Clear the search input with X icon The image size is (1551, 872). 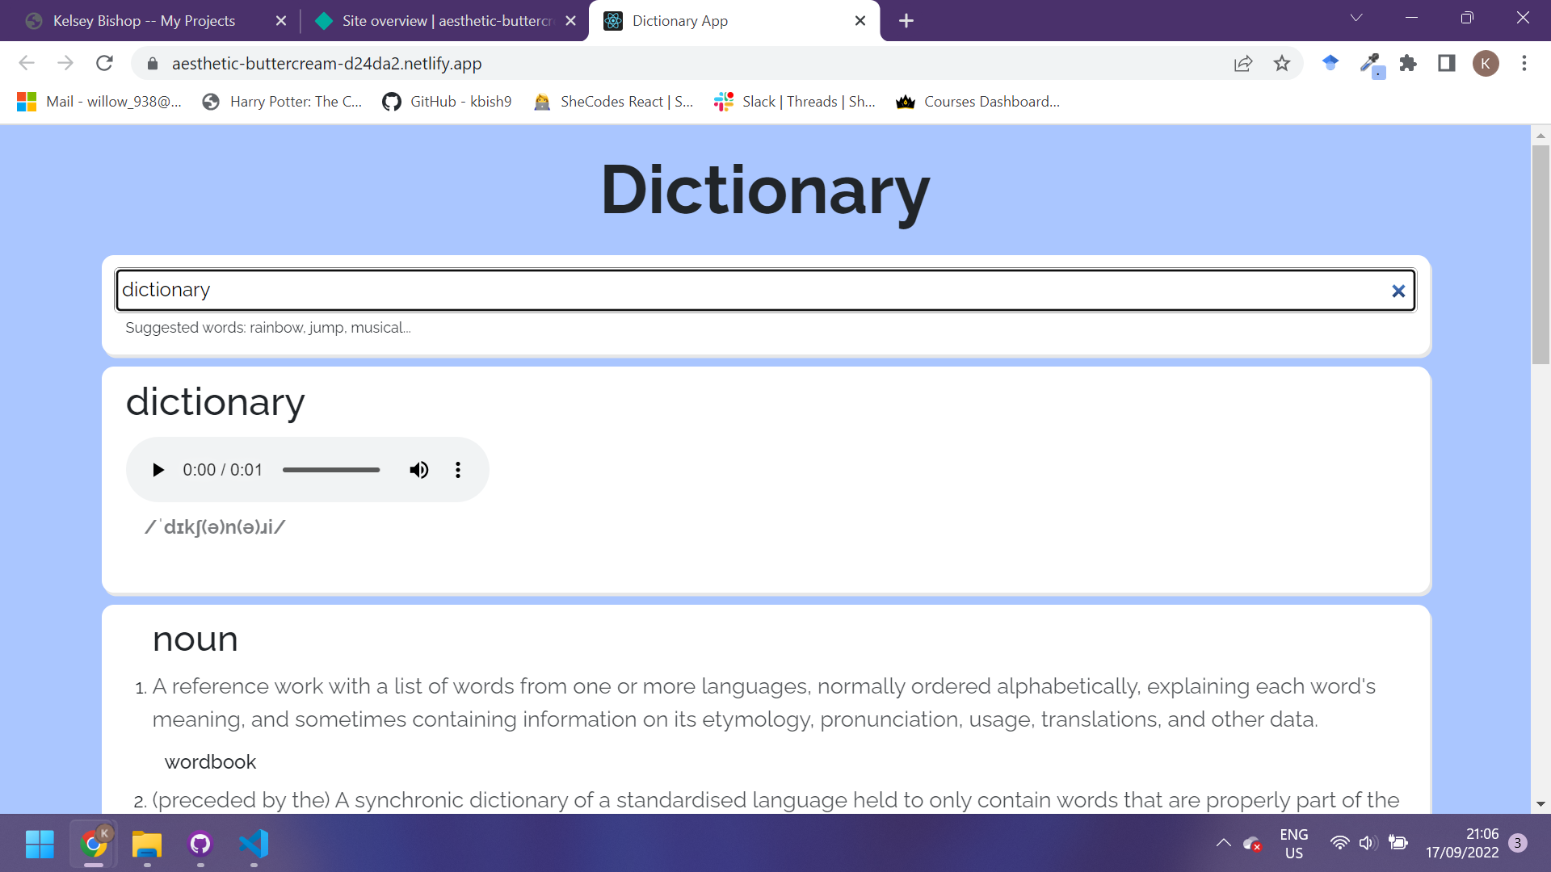(x=1398, y=290)
